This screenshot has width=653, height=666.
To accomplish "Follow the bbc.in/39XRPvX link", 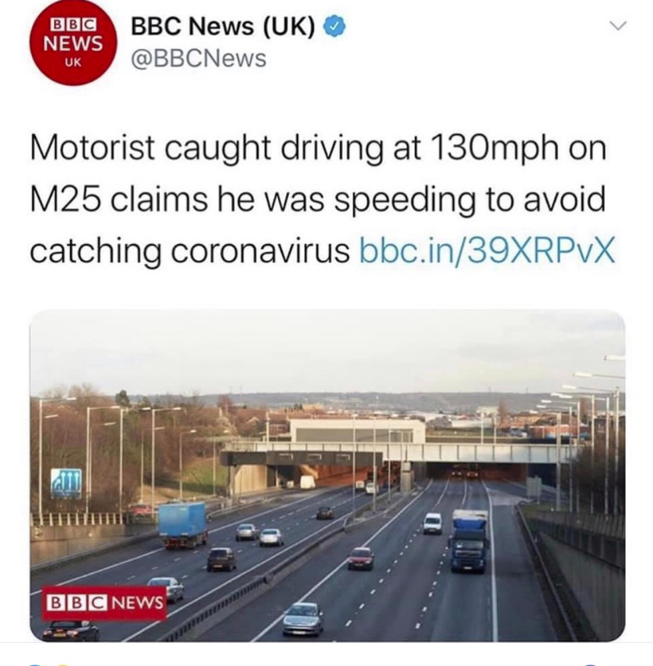I will pos(488,251).
